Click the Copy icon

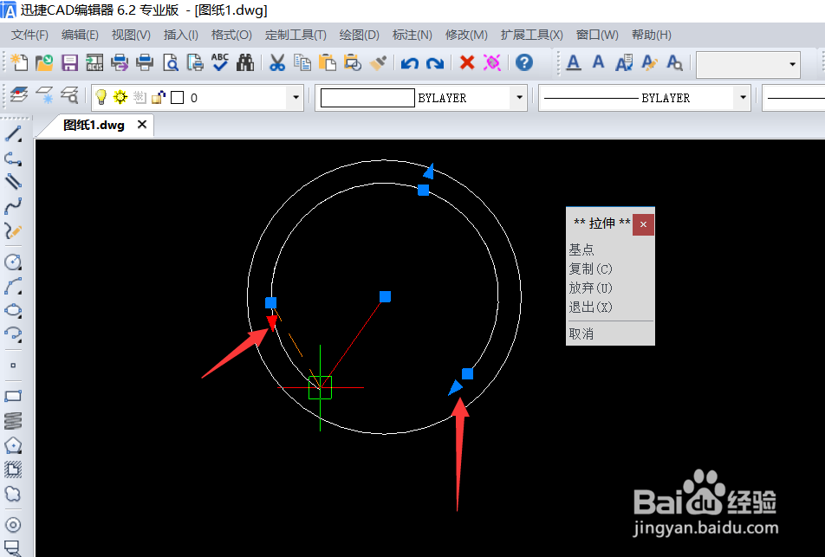[302, 62]
